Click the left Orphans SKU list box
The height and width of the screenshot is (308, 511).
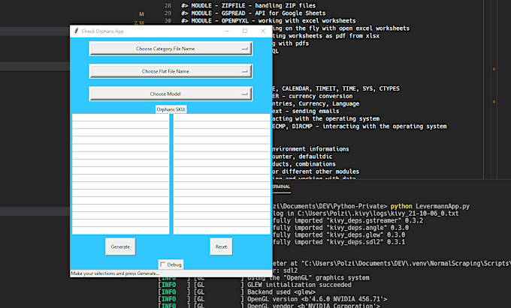[x=120, y=174]
